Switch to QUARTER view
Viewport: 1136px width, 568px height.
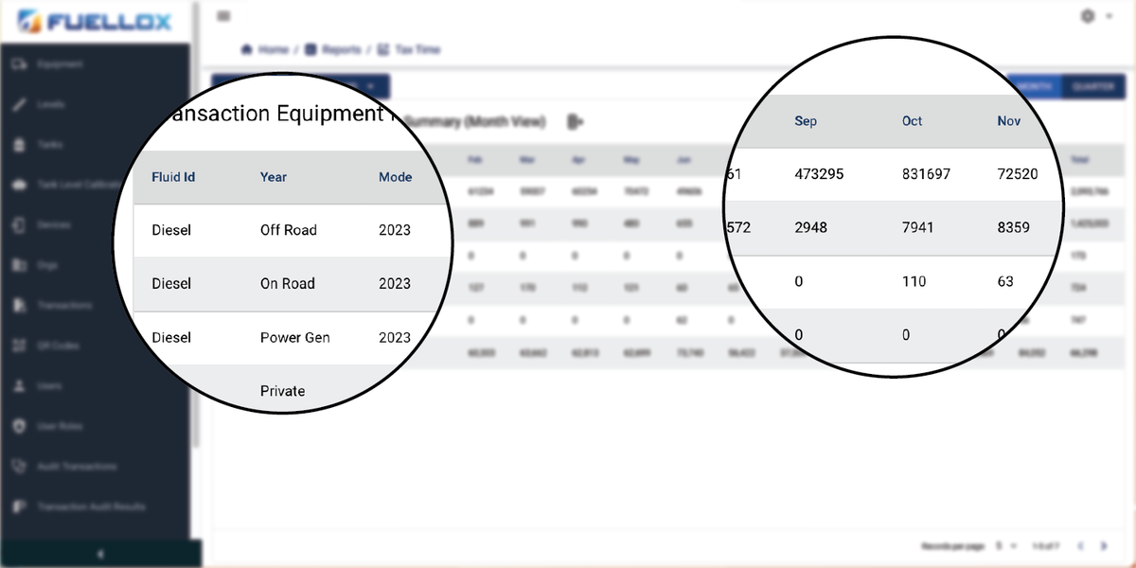(x=1094, y=87)
